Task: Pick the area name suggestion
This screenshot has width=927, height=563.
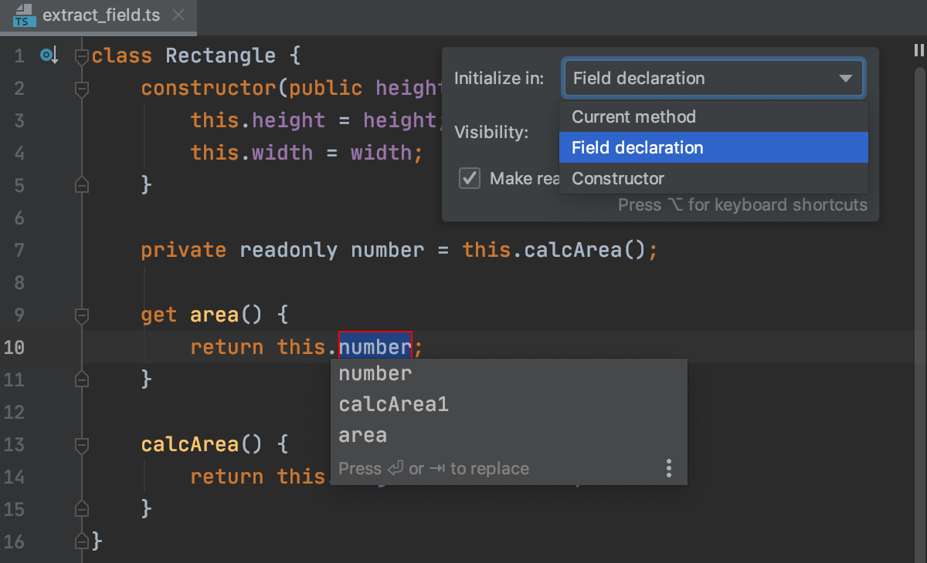Action: click(362, 435)
